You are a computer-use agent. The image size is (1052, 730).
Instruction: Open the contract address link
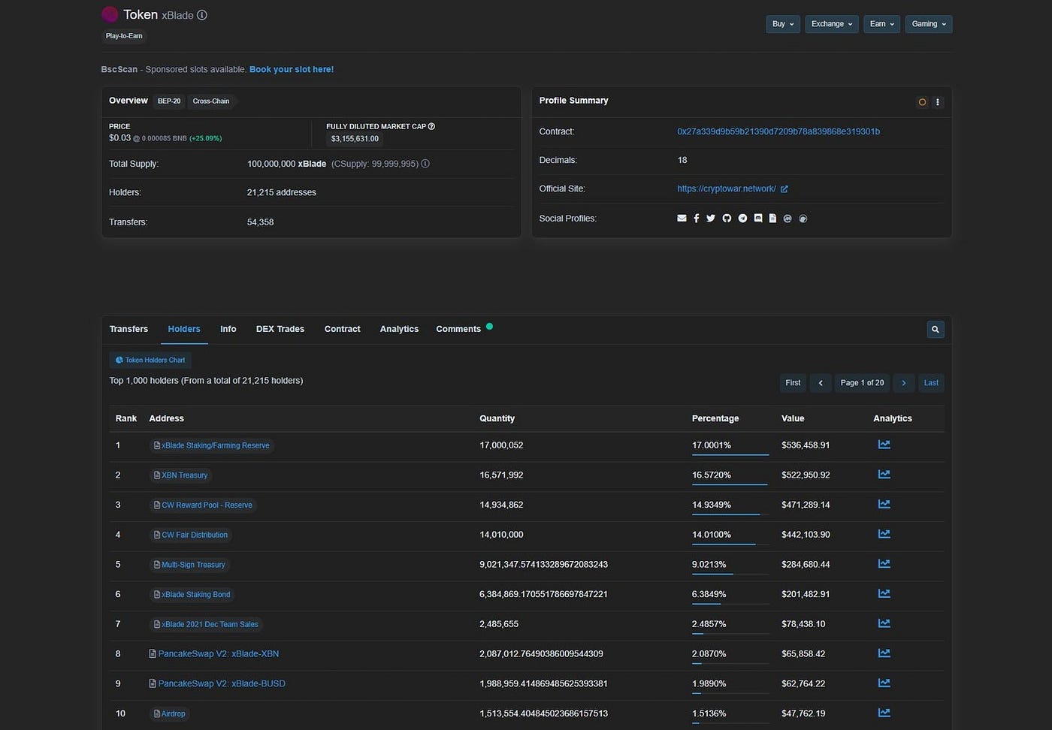click(x=778, y=131)
